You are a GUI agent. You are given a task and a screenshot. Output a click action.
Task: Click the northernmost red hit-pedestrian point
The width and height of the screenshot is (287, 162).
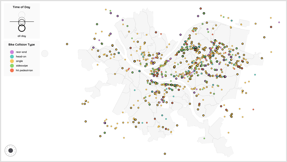201,9
